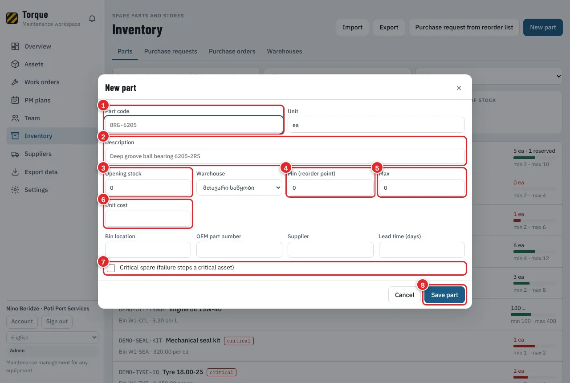Image resolution: width=570 pixels, height=383 pixels.
Task: Open the English language selector
Action: (52, 337)
